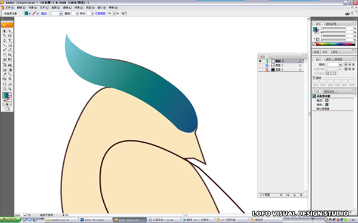Click the blue Opacity link in control bar
Screen dimensions: 358x223
click(x=100, y=14)
